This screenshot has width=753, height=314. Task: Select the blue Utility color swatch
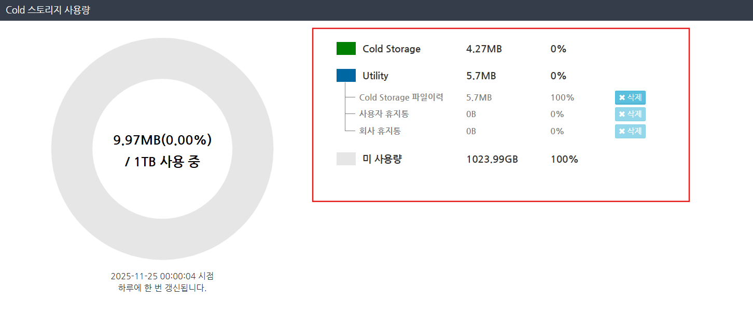[x=346, y=76]
